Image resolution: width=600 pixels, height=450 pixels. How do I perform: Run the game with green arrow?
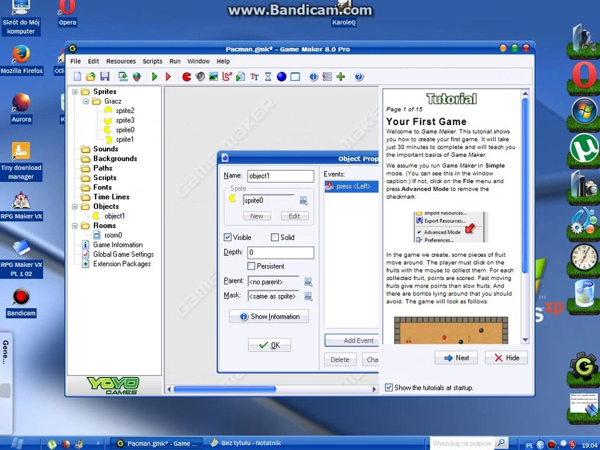coord(154,76)
